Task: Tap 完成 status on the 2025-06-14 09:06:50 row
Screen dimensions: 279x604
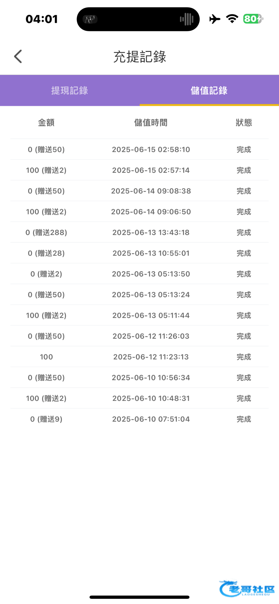Action: (244, 212)
